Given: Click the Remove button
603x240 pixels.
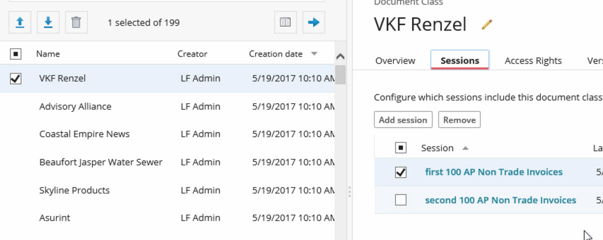Looking at the screenshot, I should point(459,120).
